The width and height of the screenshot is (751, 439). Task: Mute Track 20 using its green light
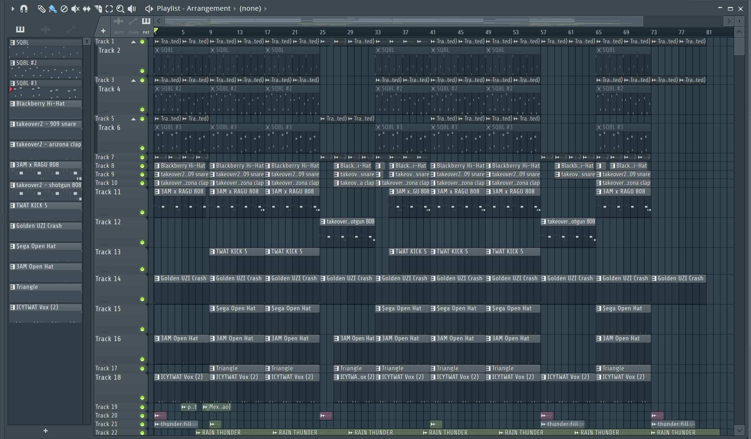pyautogui.click(x=142, y=415)
